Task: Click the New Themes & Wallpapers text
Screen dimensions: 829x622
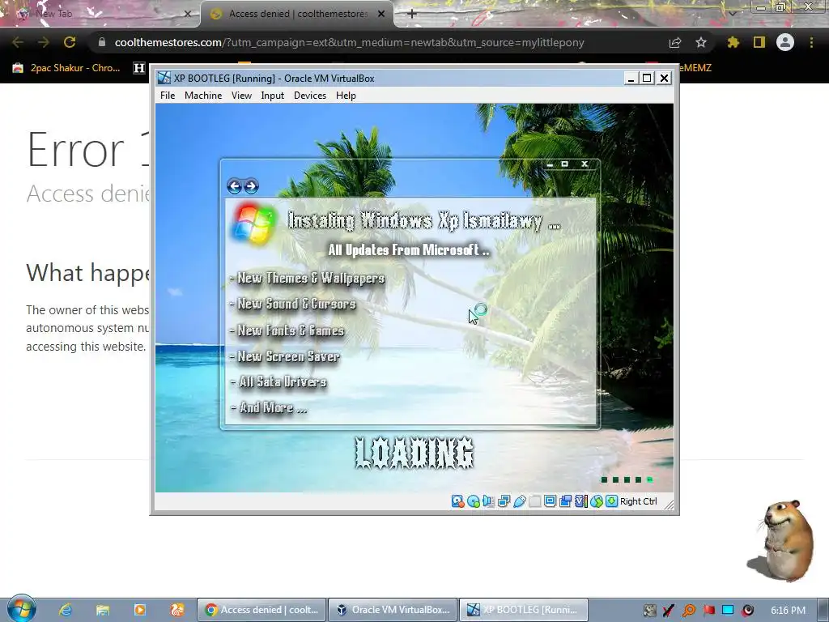Action: tap(307, 279)
